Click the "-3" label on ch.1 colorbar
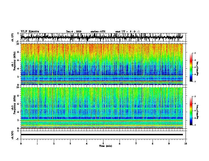The image size is (209, 161). (x=195, y=53)
